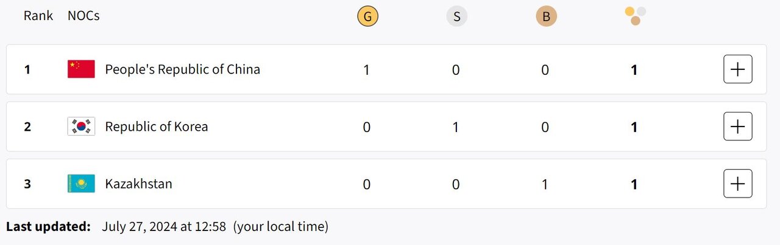
Task: Click the Kazakhstan flag icon
Action: [x=81, y=184]
